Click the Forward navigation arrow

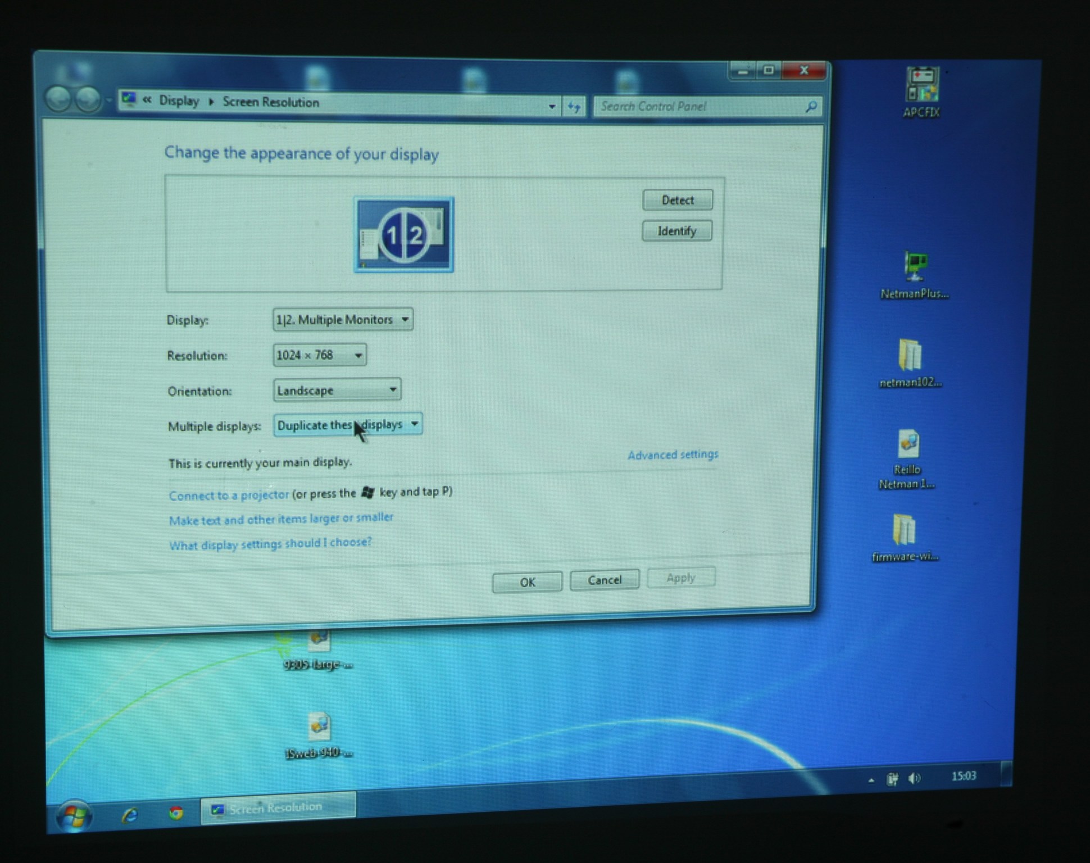click(88, 101)
